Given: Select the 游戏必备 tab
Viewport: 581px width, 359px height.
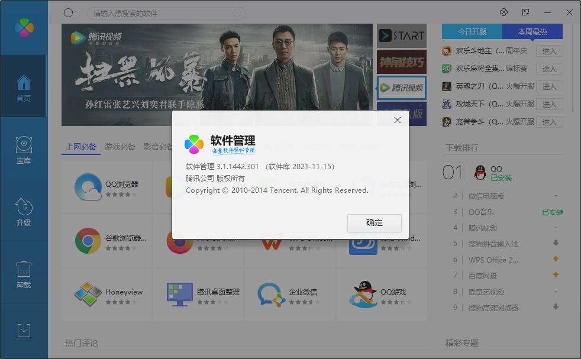Looking at the screenshot, I should point(120,147).
